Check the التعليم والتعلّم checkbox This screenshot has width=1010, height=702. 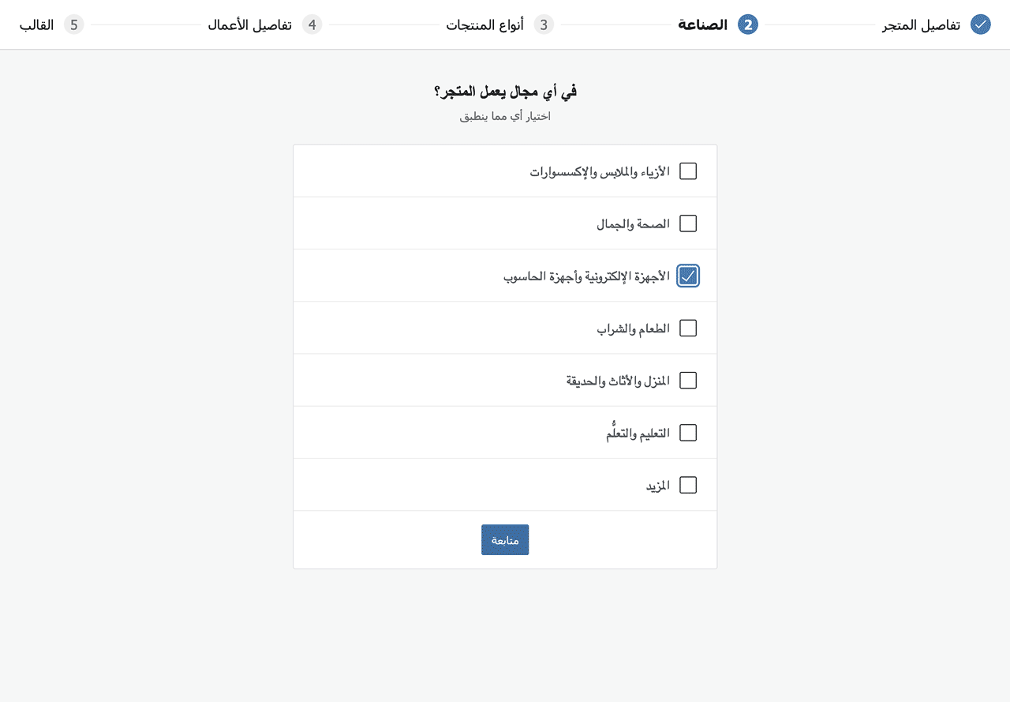[688, 433]
